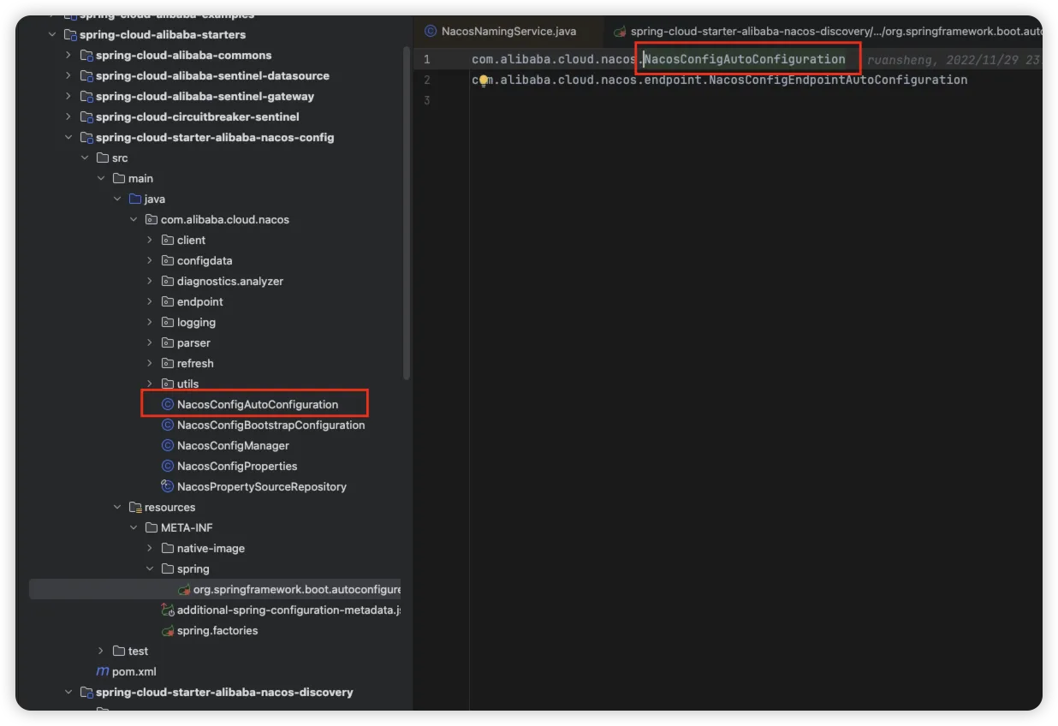The image size is (1058, 726).
Task: Click the lightbulb intention icon on line 2
Action: pos(484,80)
